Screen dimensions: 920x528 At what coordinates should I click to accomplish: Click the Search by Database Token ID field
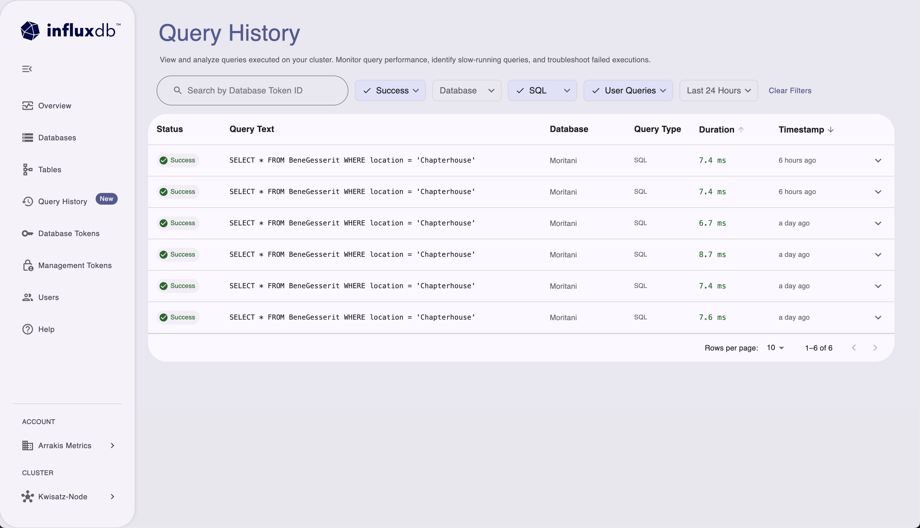coord(252,90)
